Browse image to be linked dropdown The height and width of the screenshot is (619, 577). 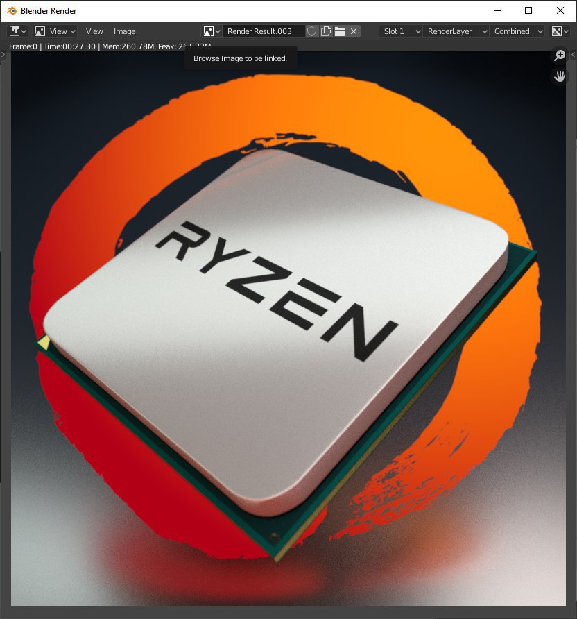(x=212, y=31)
